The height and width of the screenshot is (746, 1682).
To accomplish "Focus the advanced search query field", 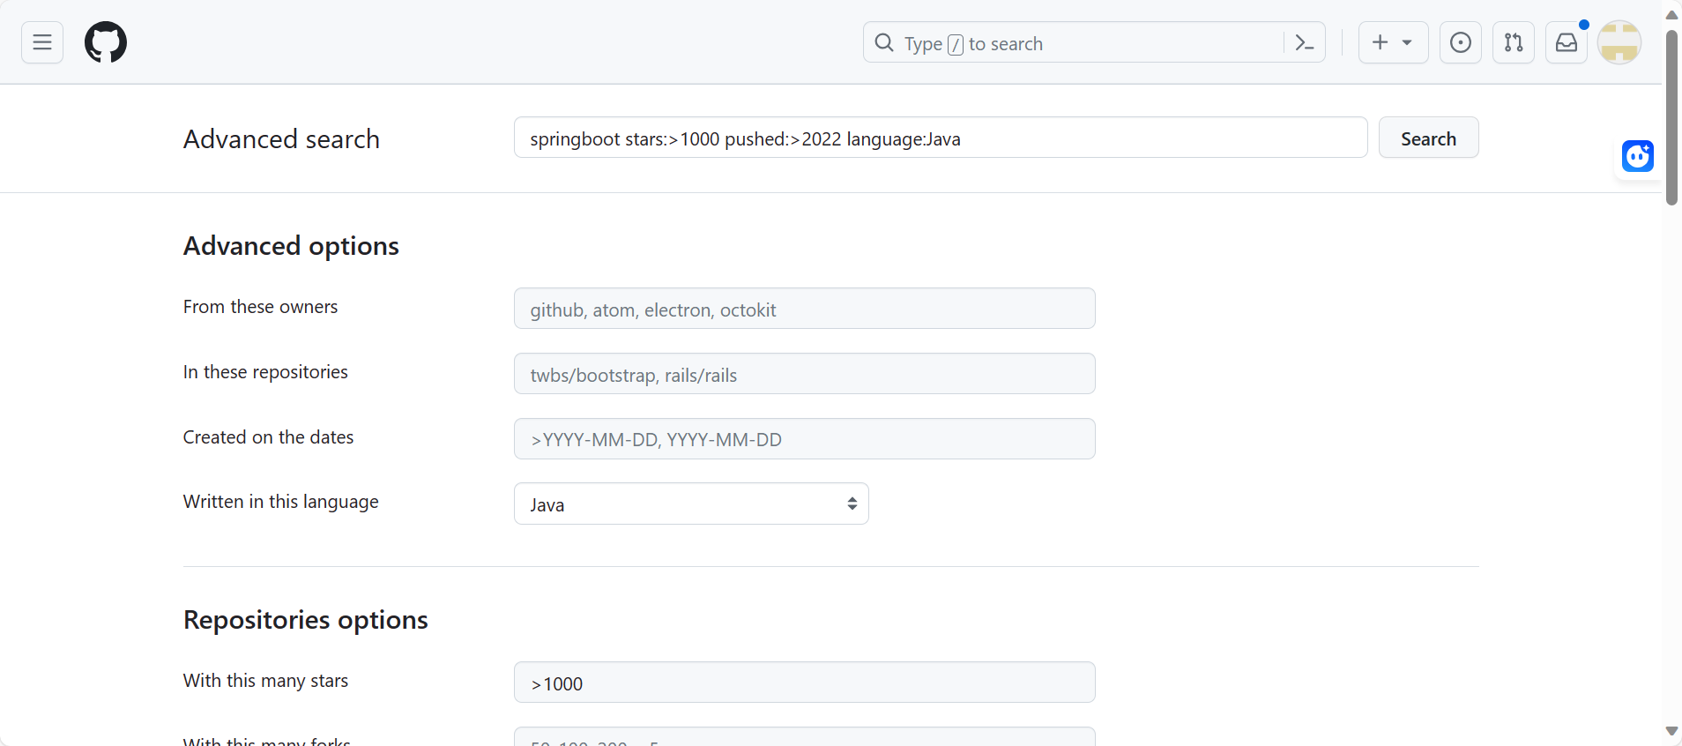I will tap(940, 138).
